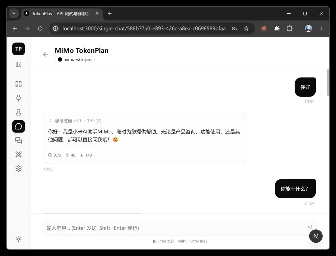Click the download tokens 143 stat
The height and width of the screenshot is (256, 336).
pyautogui.click(x=86, y=155)
